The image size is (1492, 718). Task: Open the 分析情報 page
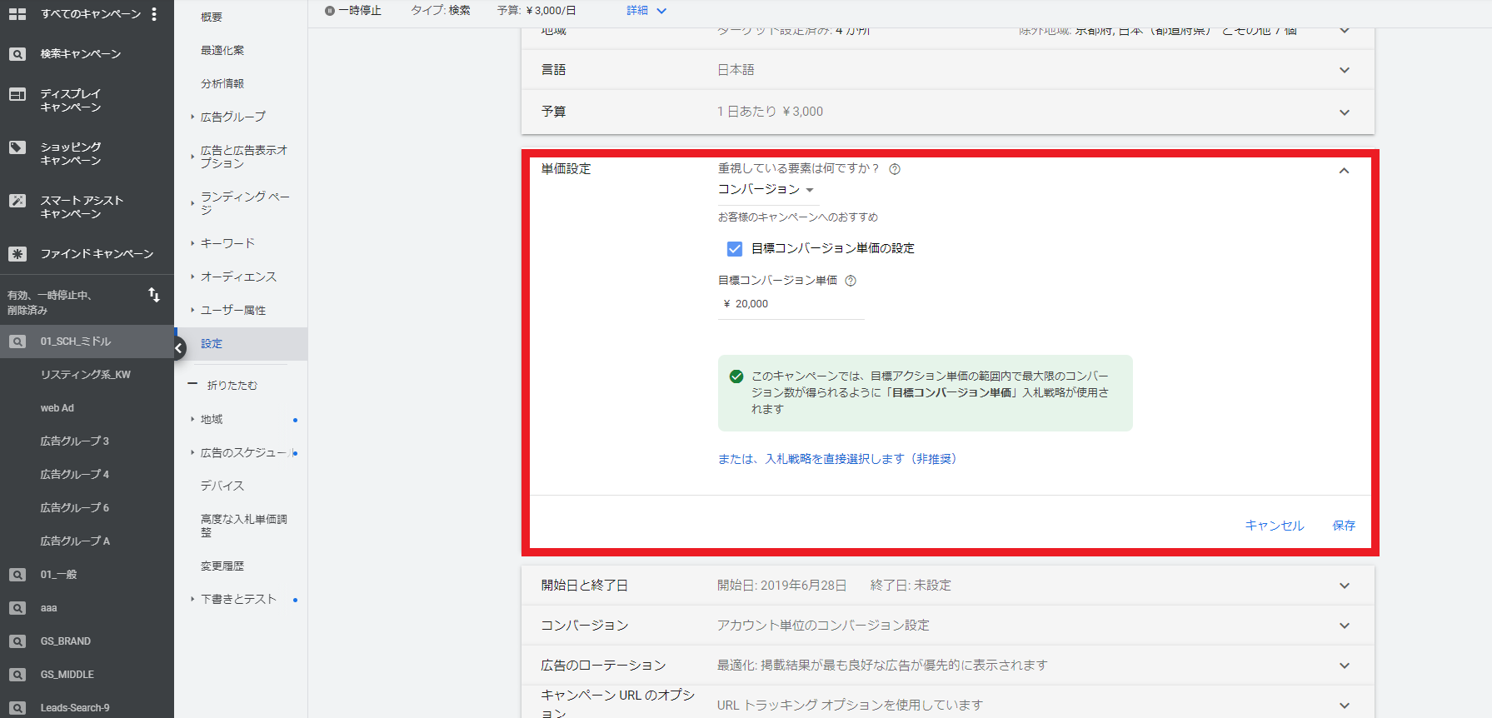(x=222, y=84)
